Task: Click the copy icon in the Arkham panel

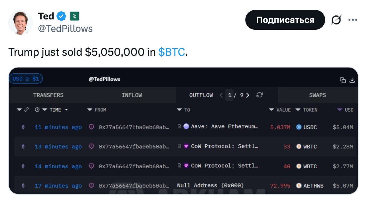Action: [x=343, y=80]
